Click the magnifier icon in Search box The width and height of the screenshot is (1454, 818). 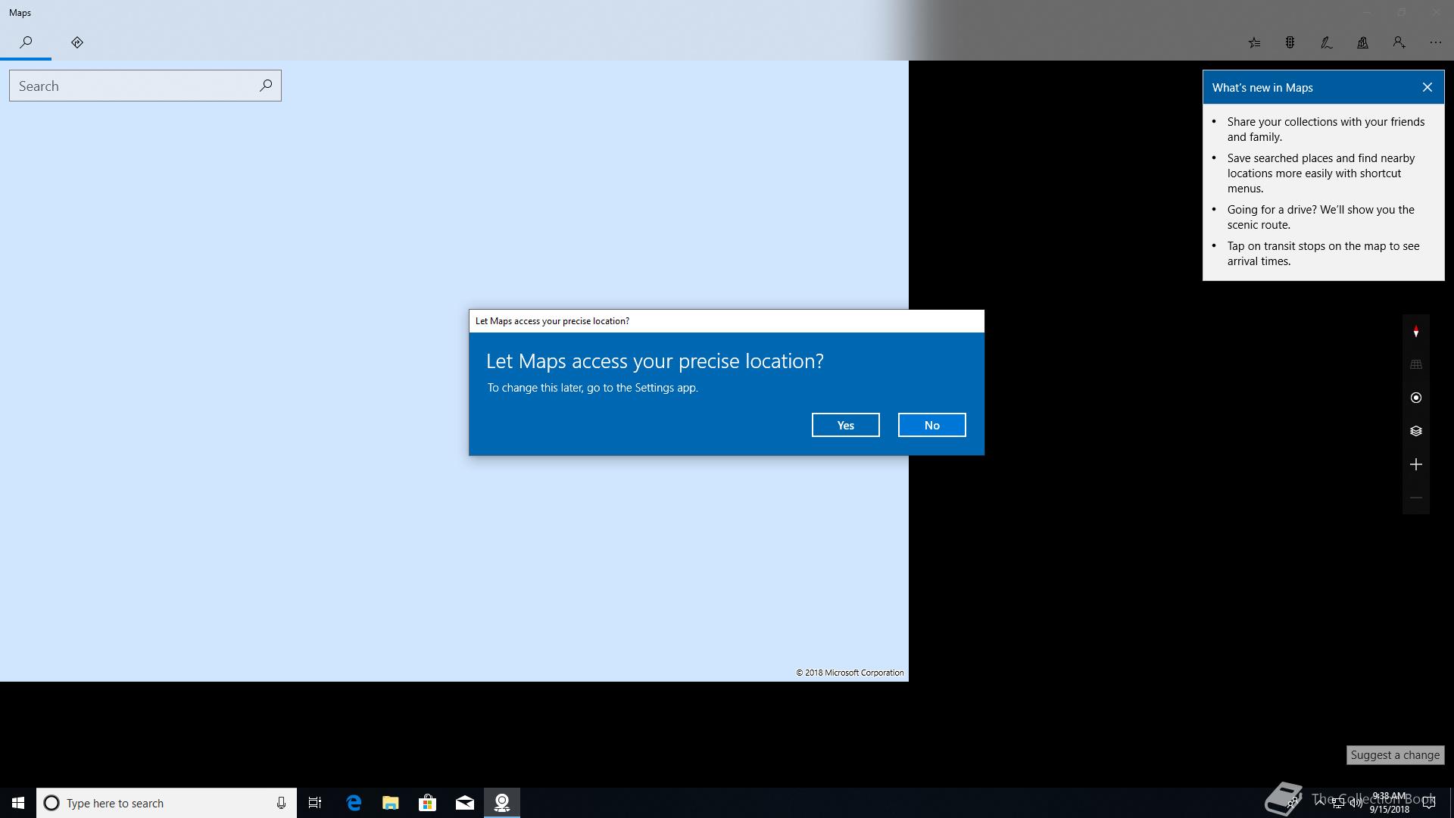point(266,86)
